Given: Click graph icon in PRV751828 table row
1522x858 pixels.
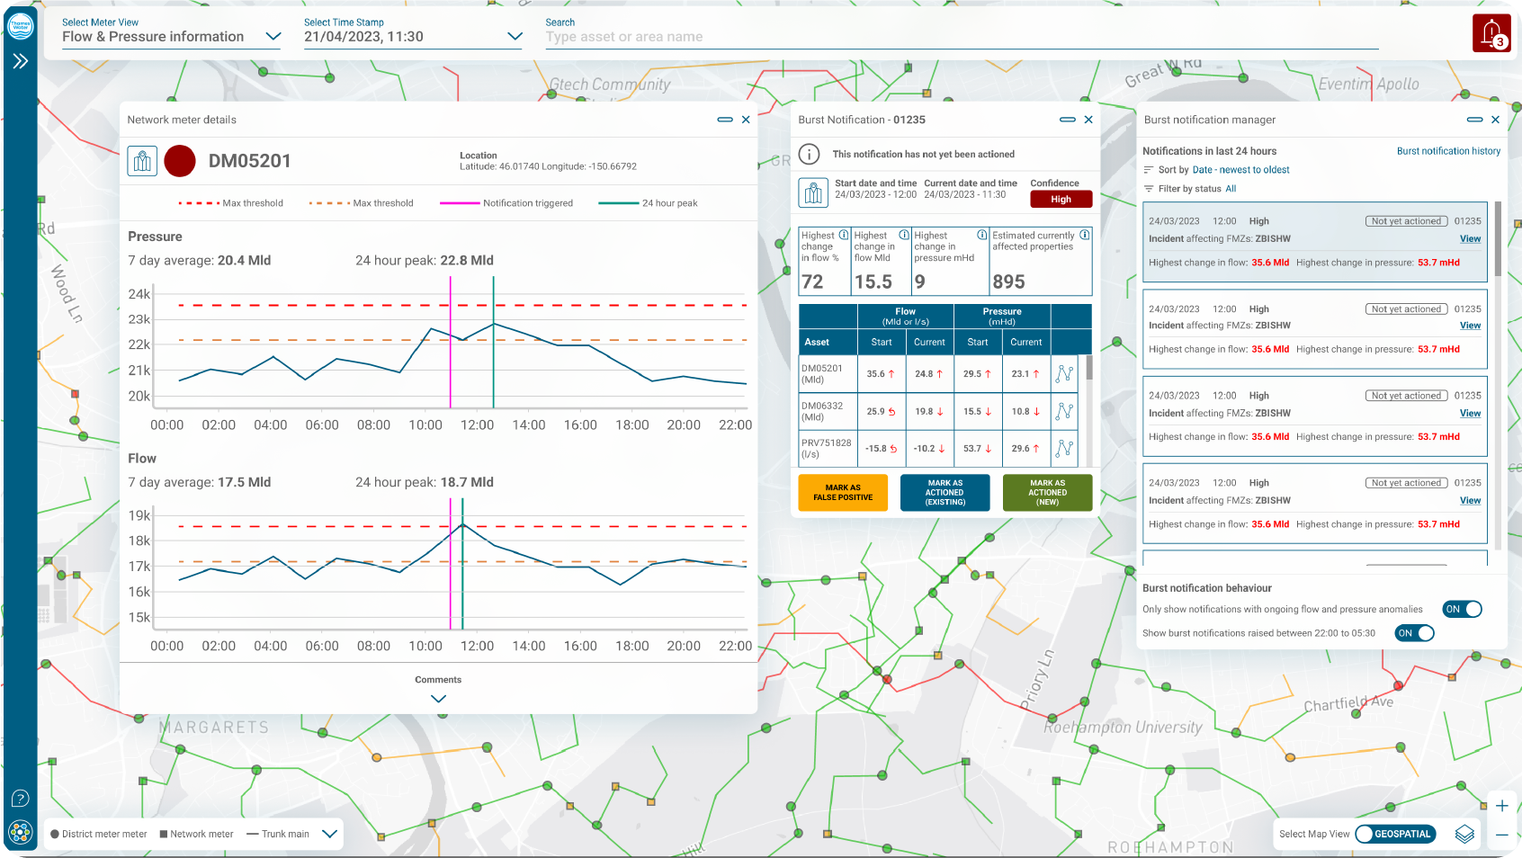Looking at the screenshot, I should point(1064,449).
